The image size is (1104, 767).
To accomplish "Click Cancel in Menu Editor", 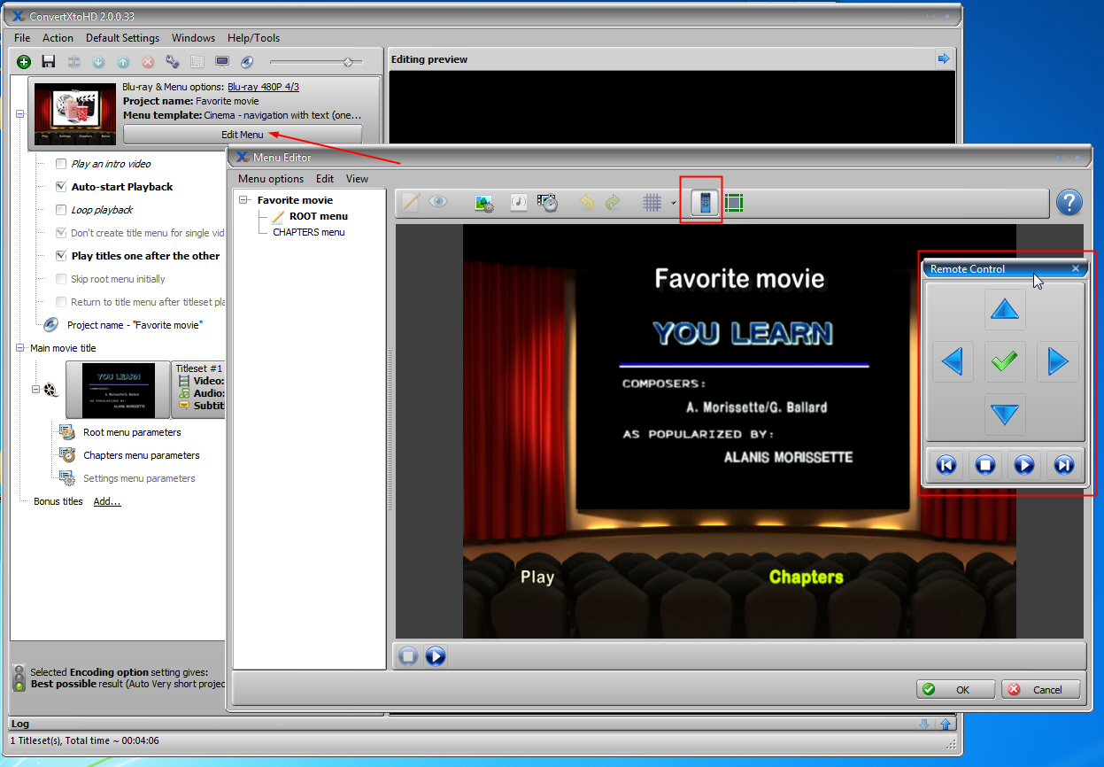I will 1041,690.
